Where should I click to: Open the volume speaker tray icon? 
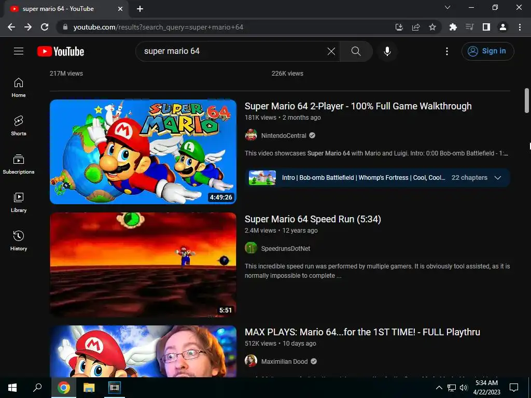(464, 388)
